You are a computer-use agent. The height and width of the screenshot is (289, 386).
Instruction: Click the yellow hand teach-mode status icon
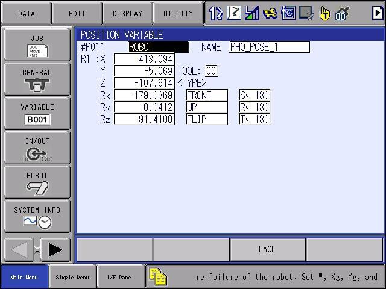[324, 13]
